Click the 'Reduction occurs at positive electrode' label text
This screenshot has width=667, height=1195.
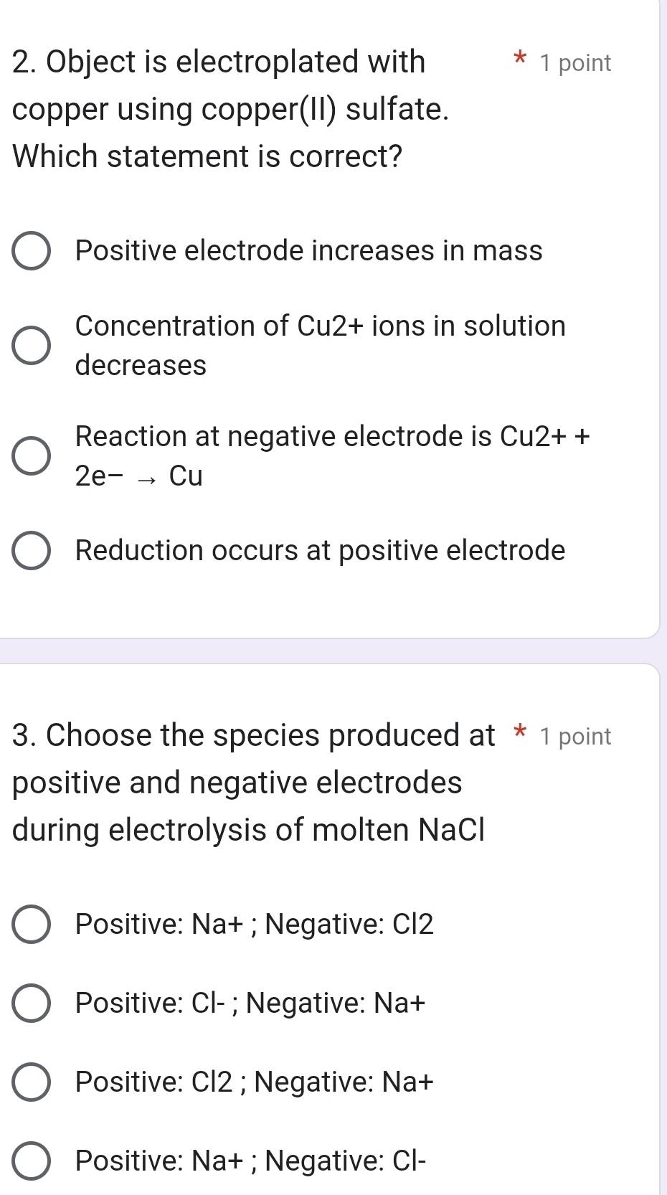[320, 551]
